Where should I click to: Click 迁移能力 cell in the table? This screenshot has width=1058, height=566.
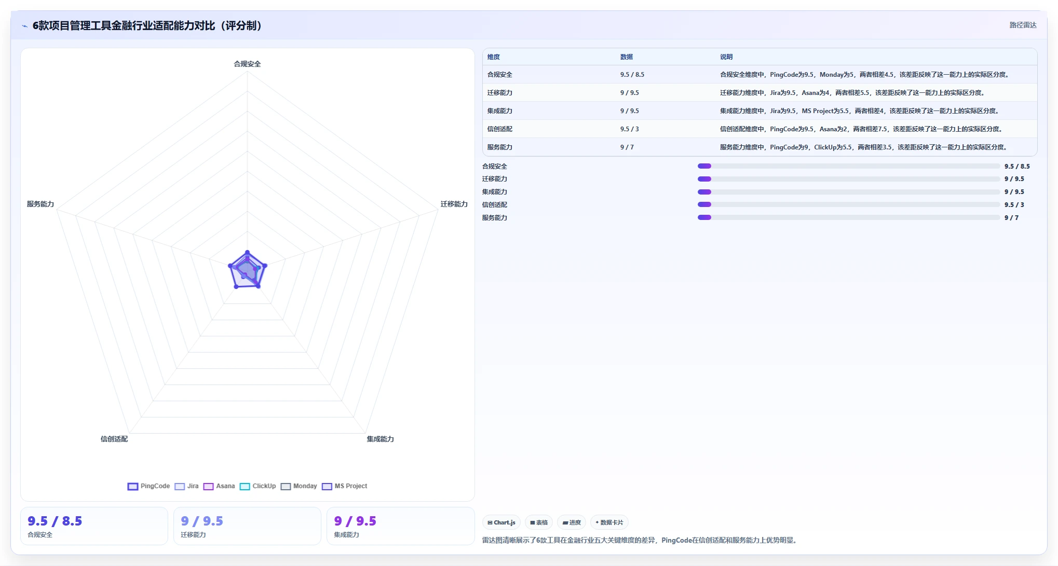500,93
